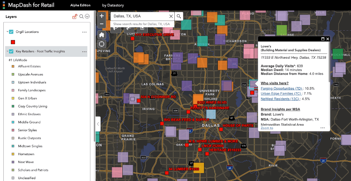Open Key Retailers layer options menu
Screen dimensions: 351x181
(x=84, y=52)
